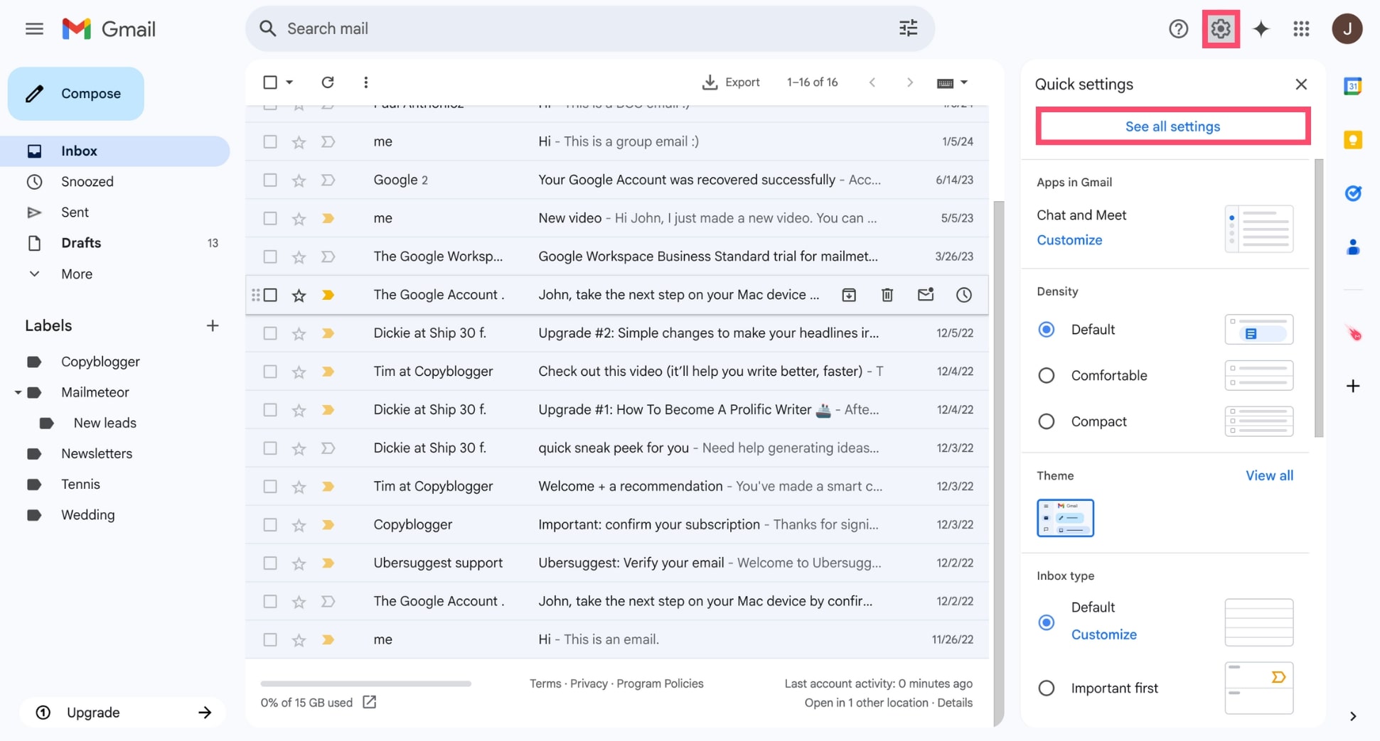Open the Inbox folder
This screenshot has height=741, width=1380.
tap(115, 151)
